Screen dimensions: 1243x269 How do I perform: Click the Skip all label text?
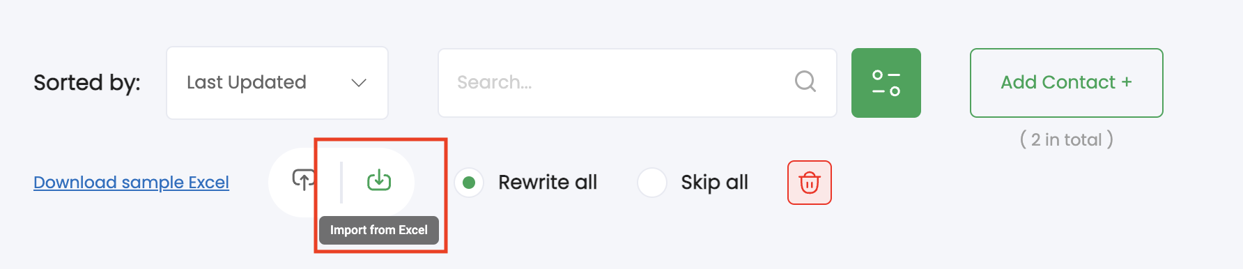point(714,183)
